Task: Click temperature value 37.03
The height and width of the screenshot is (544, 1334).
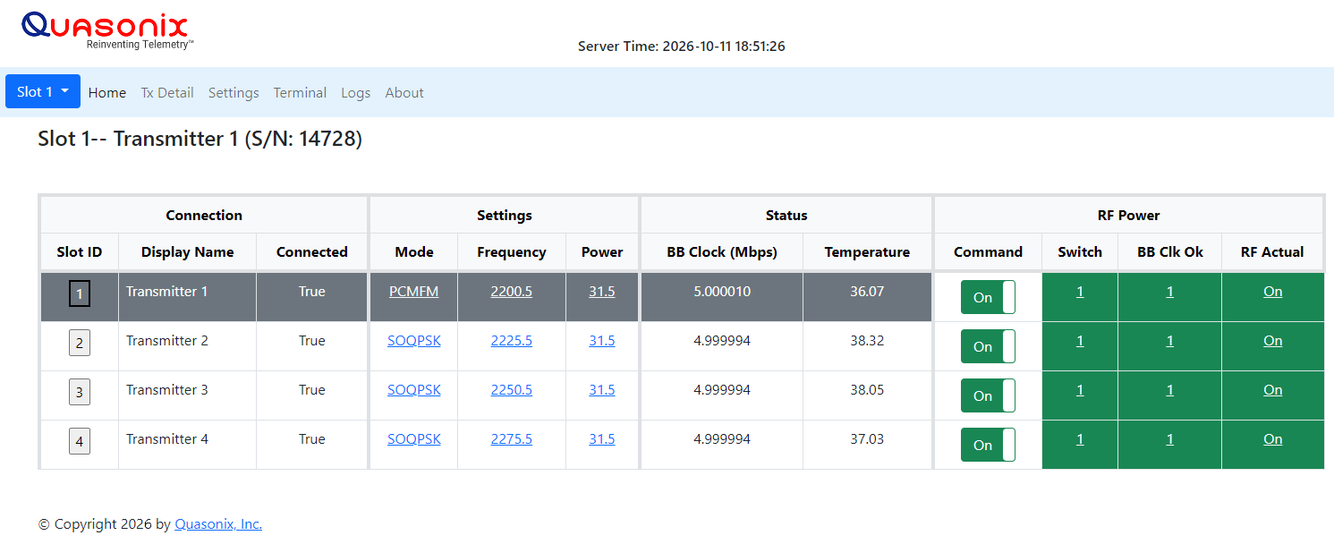Action: (x=867, y=439)
